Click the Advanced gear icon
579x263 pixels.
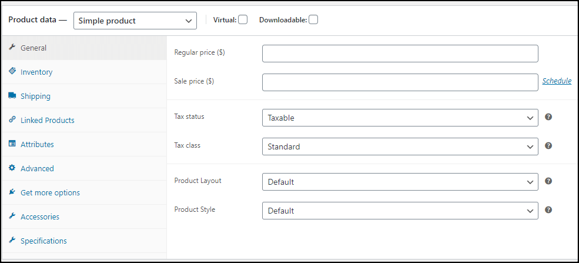coord(12,168)
